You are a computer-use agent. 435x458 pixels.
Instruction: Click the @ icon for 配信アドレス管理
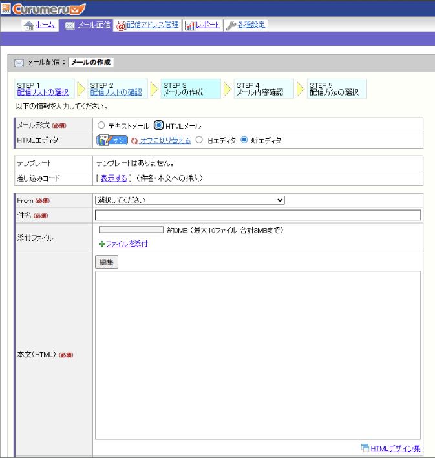pos(121,26)
